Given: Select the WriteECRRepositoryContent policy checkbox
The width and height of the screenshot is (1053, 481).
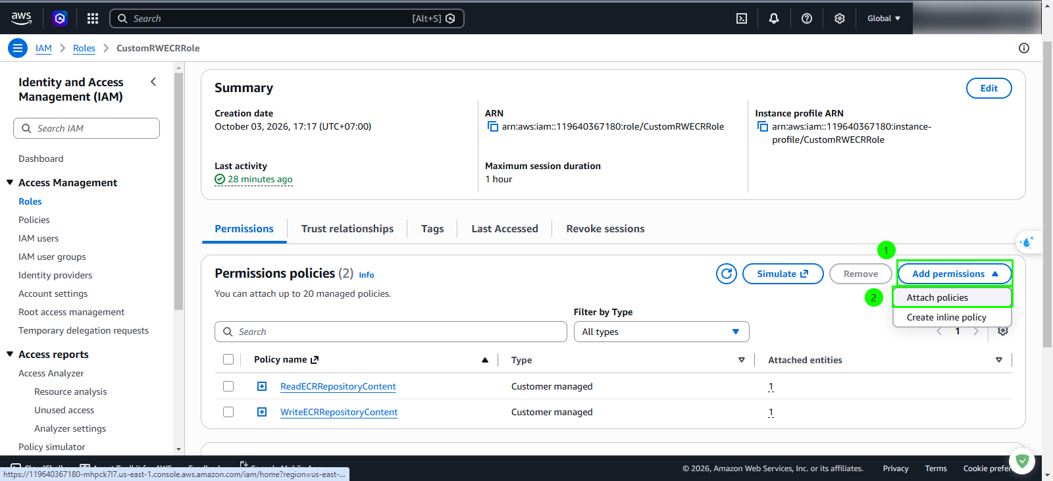Looking at the screenshot, I should click(x=228, y=412).
